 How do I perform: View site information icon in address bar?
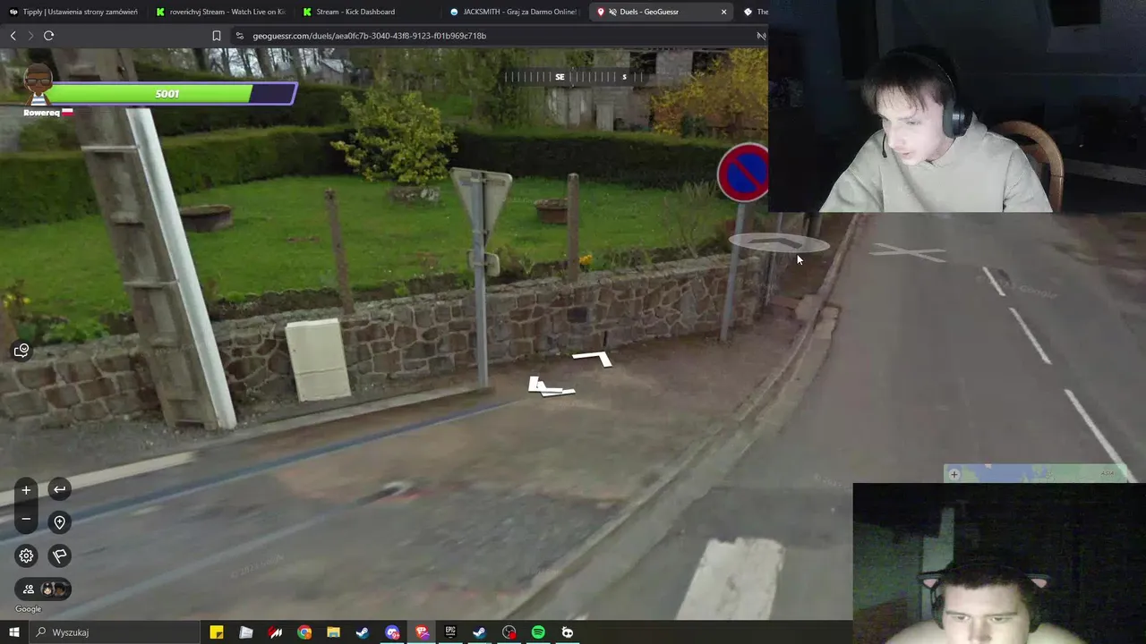(239, 36)
